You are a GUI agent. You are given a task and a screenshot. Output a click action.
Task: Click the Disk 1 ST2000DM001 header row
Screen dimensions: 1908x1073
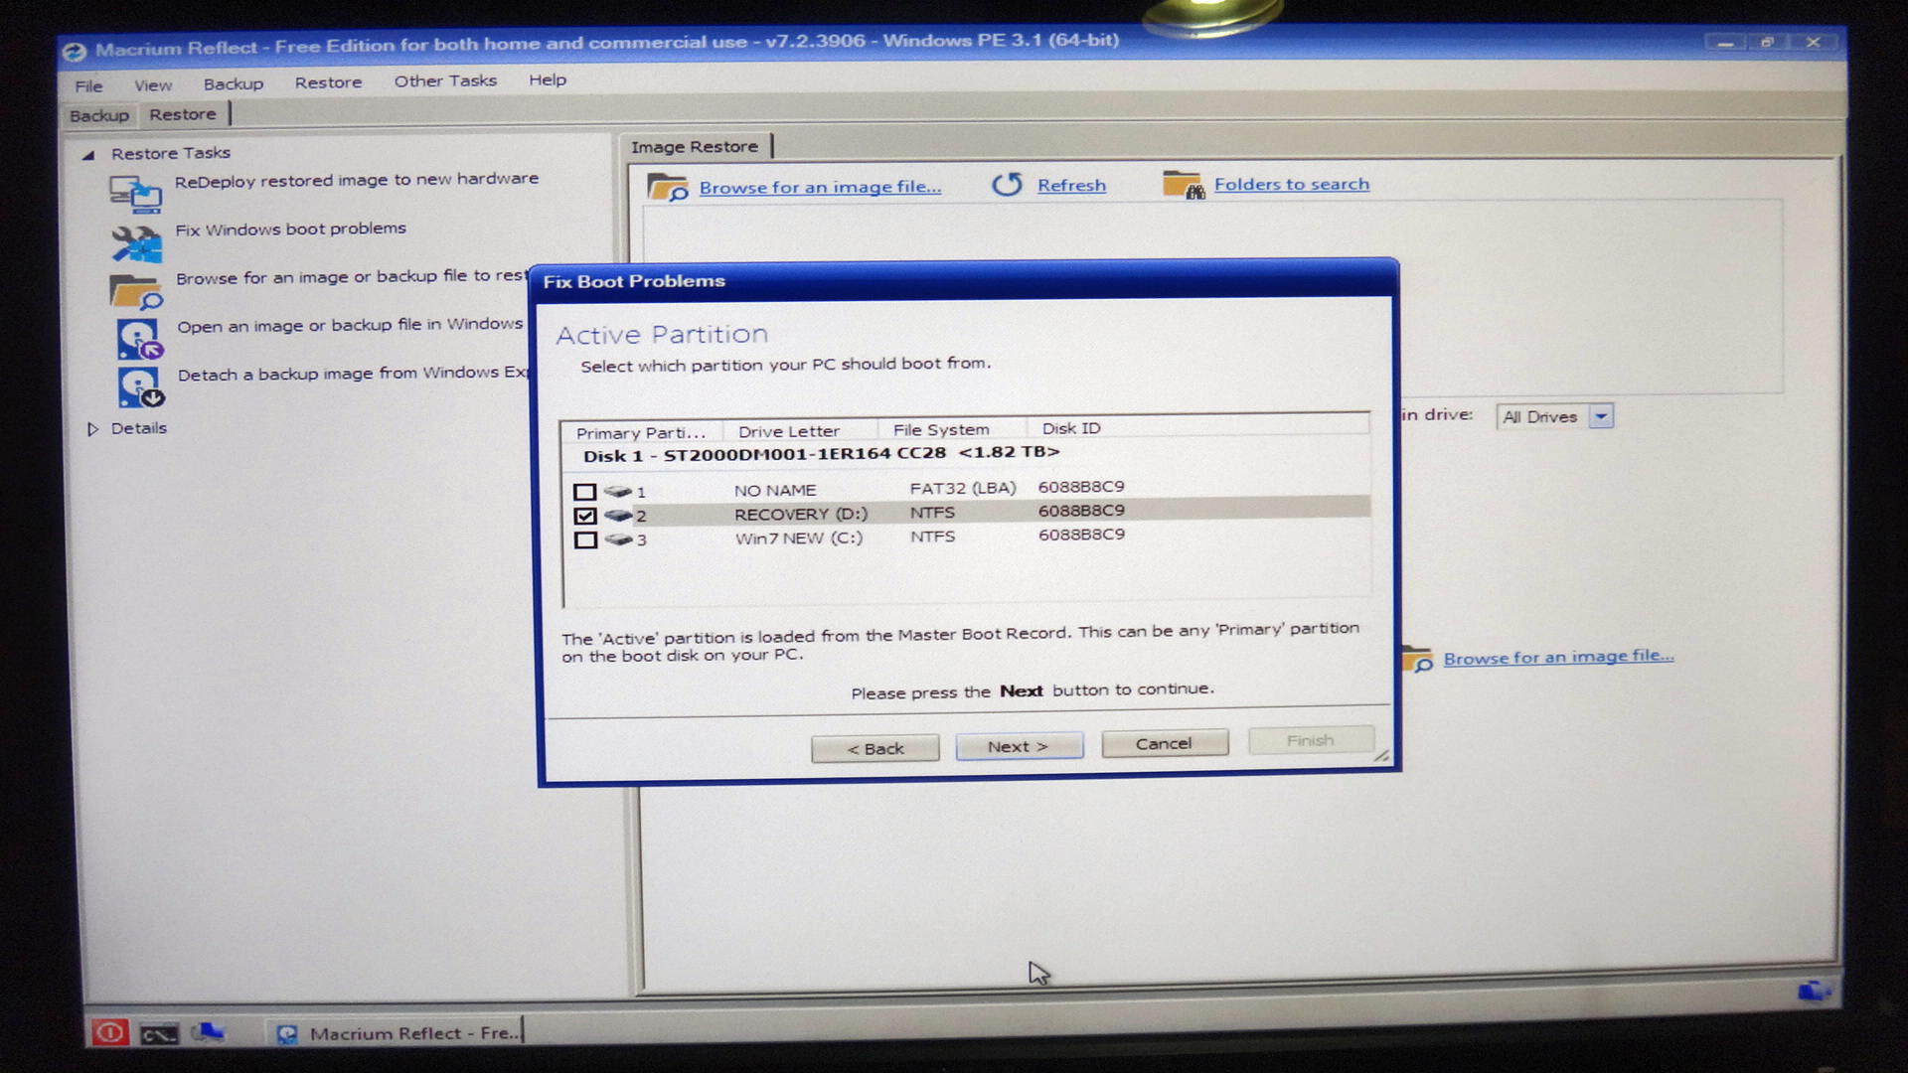click(821, 454)
